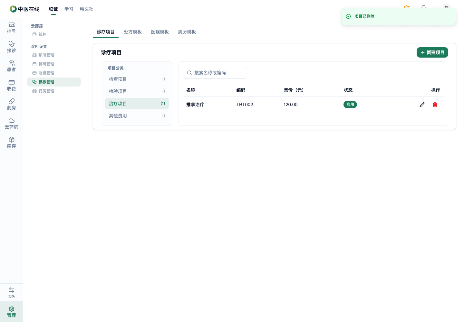Select the 处方模板 tab

133,32
